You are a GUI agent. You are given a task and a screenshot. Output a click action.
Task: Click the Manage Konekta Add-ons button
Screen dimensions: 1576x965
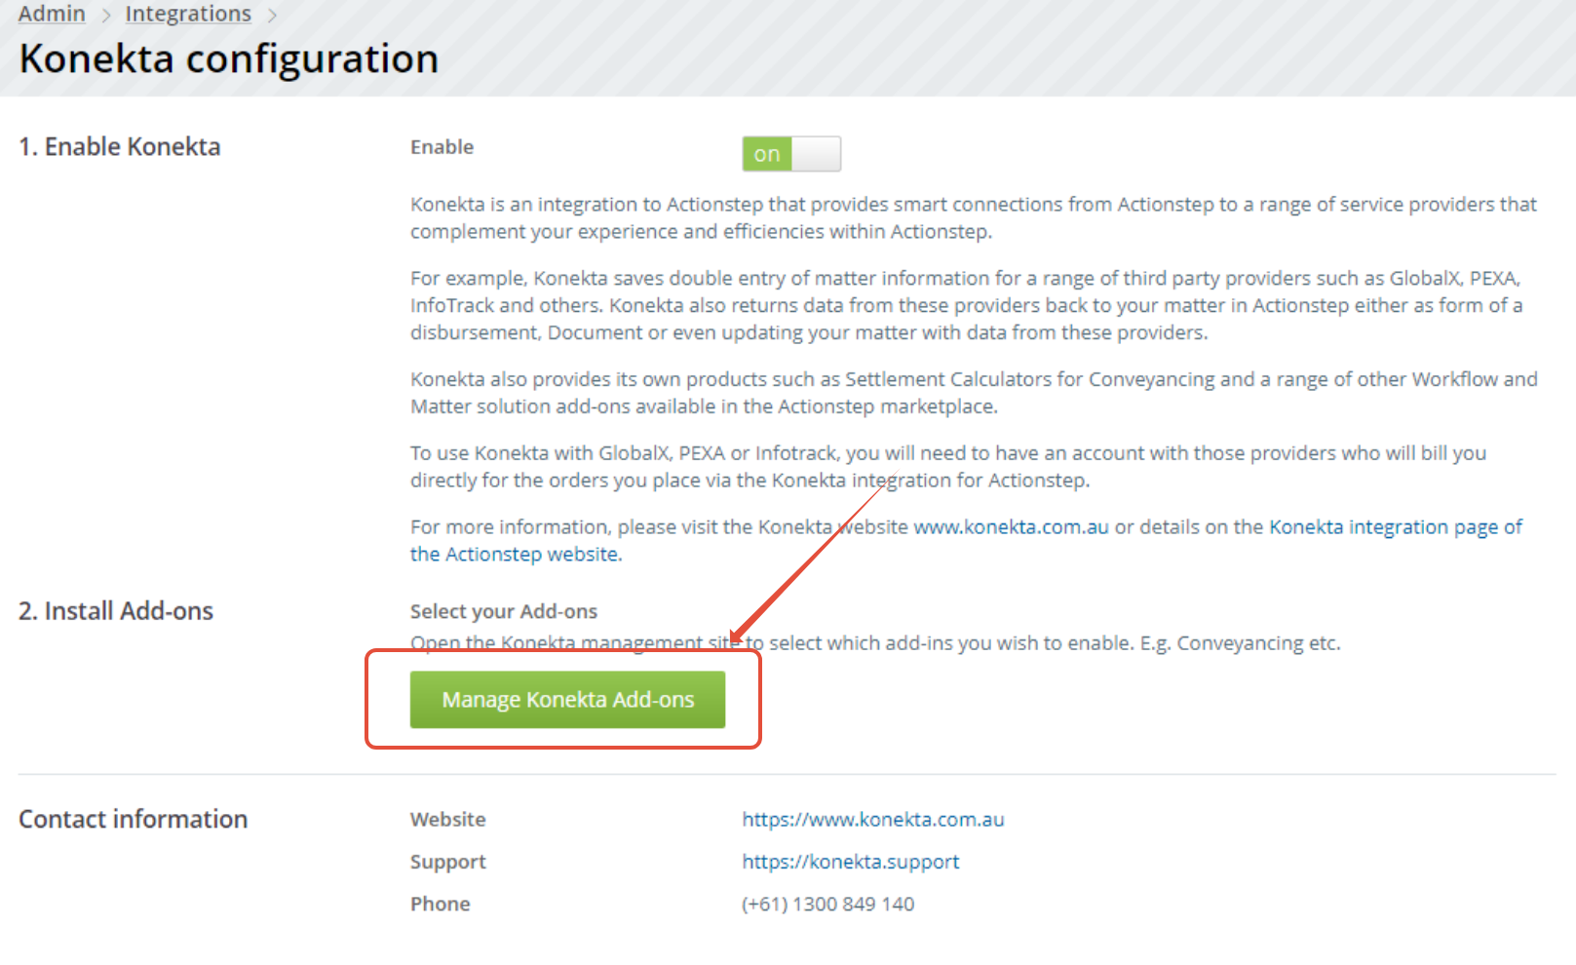click(567, 700)
